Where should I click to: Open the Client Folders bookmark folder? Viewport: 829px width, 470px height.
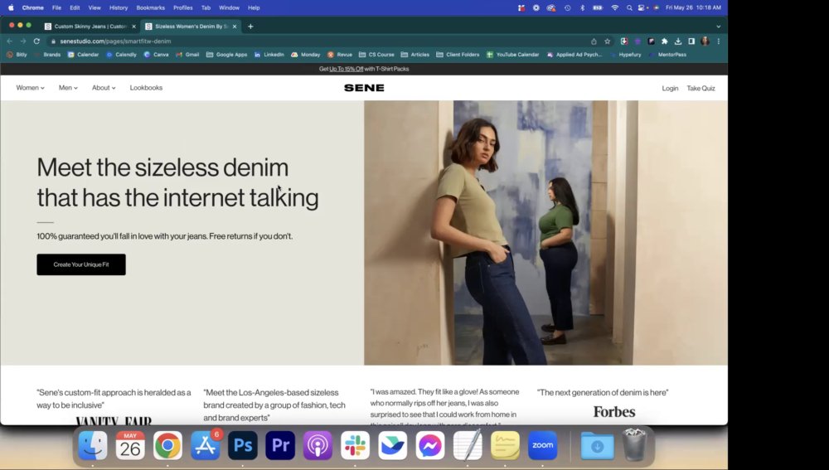click(458, 55)
